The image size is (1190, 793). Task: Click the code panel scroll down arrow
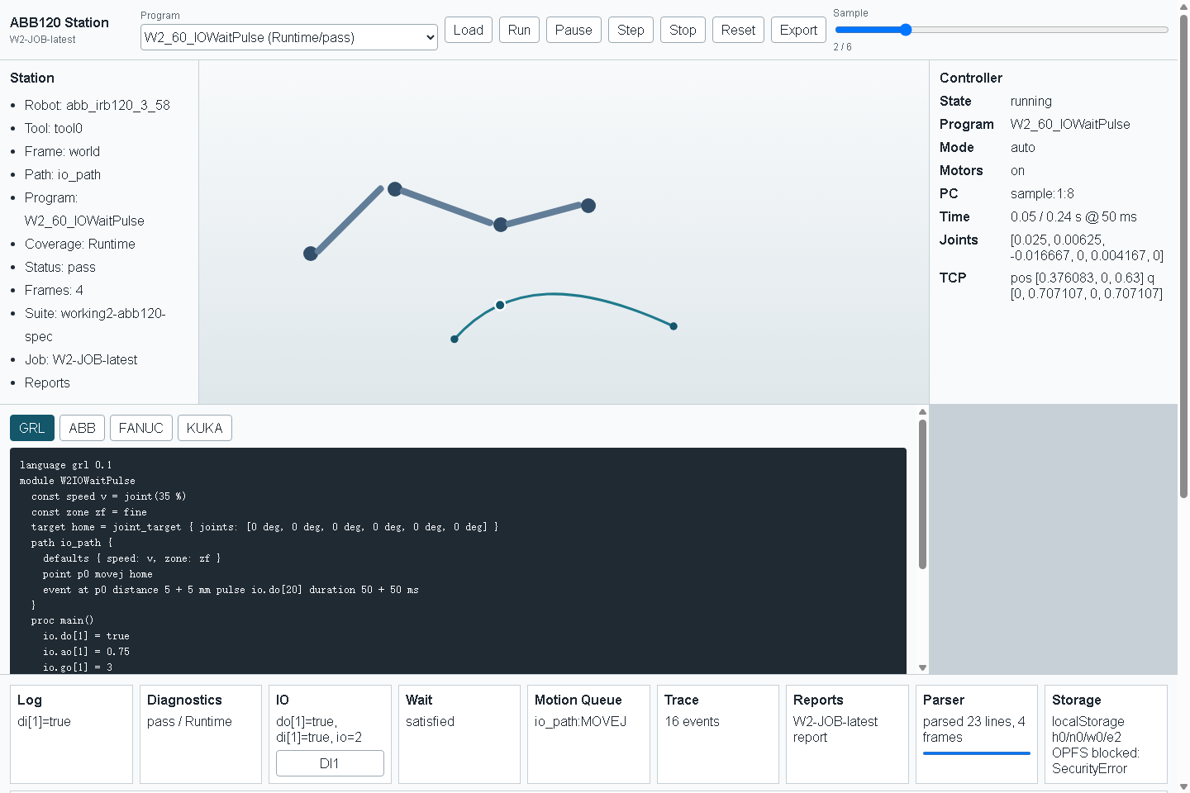point(922,667)
